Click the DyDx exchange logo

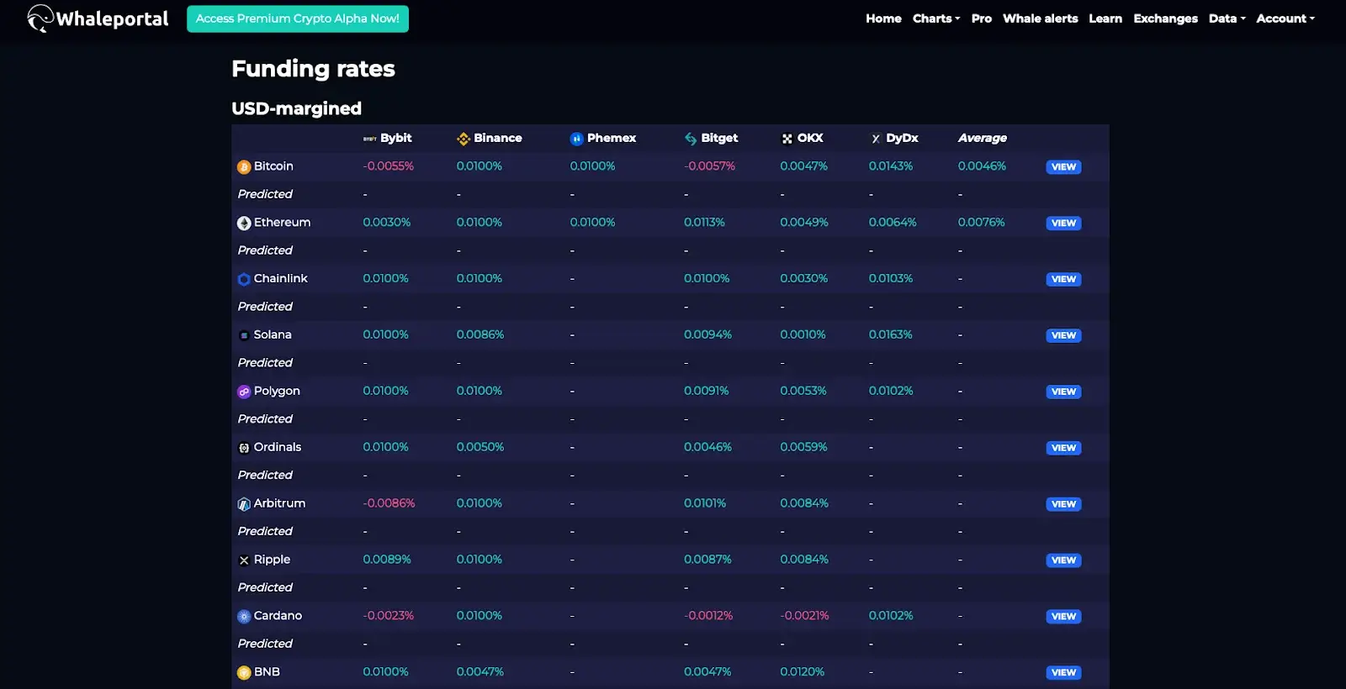(x=876, y=139)
